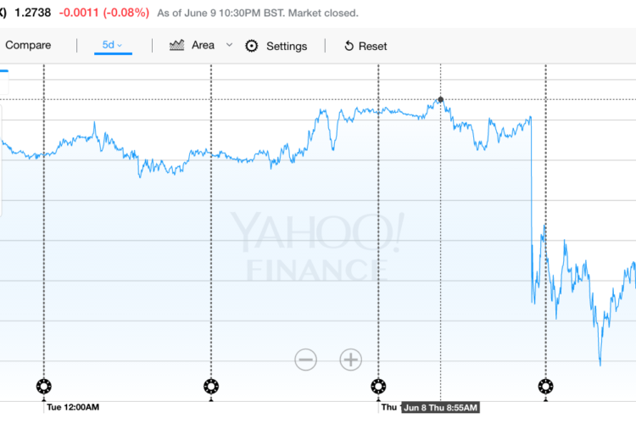Click the Area chart type icon
This screenshot has width=636, height=424.
click(177, 46)
